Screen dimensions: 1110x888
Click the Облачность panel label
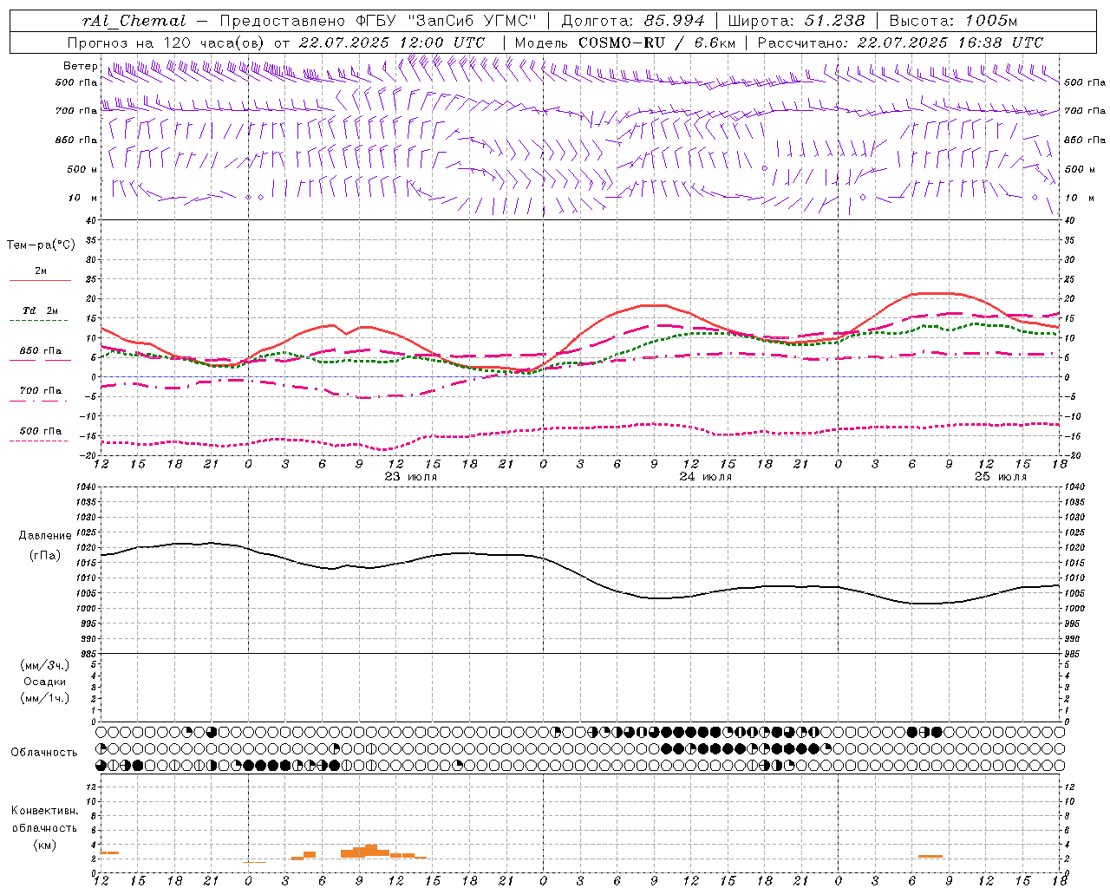[45, 753]
